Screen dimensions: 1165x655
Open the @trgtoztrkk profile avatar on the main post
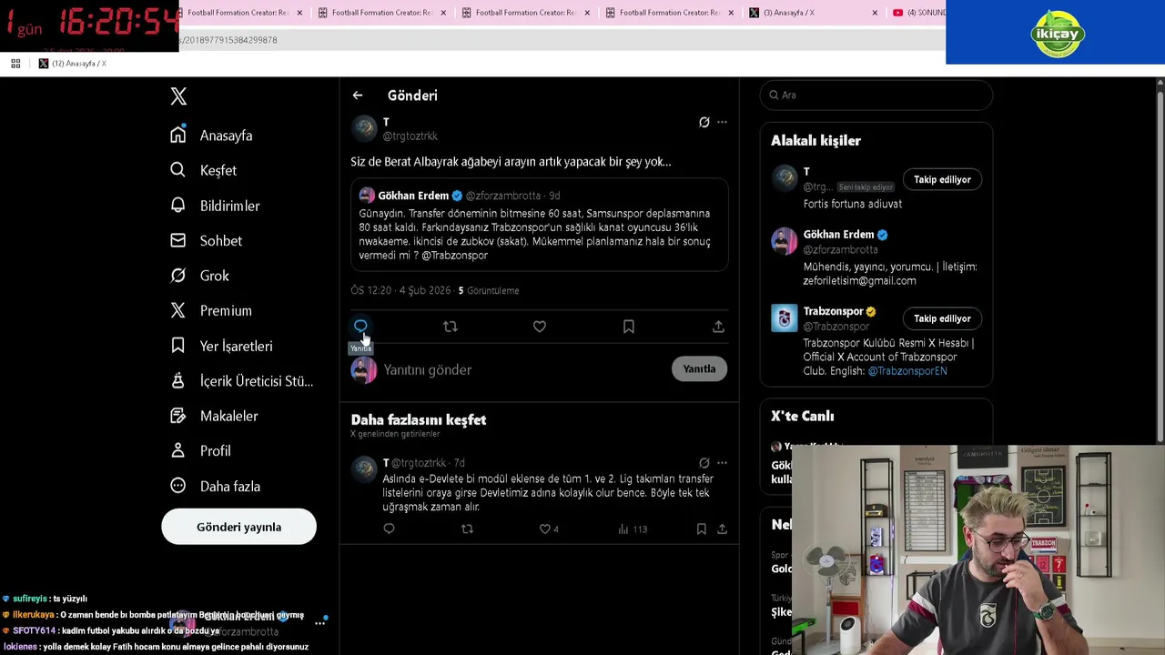pos(364,128)
